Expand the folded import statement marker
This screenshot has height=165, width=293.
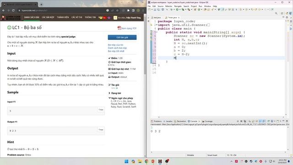(x=157, y=25)
